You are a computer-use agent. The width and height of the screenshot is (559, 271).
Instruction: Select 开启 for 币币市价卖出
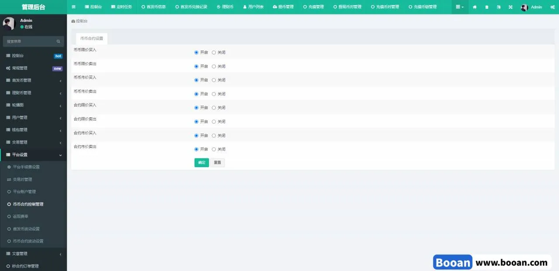pyautogui.click(x=197, y=94)
